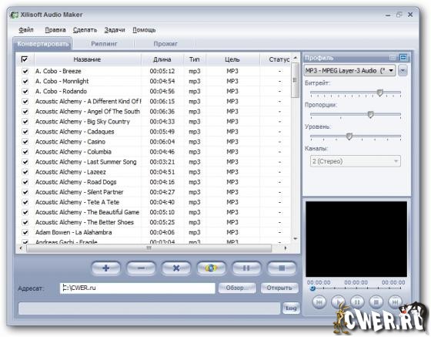Click the Битрейт slider handle
Viewport: 431px width, 337px height.
pos(380,93)
